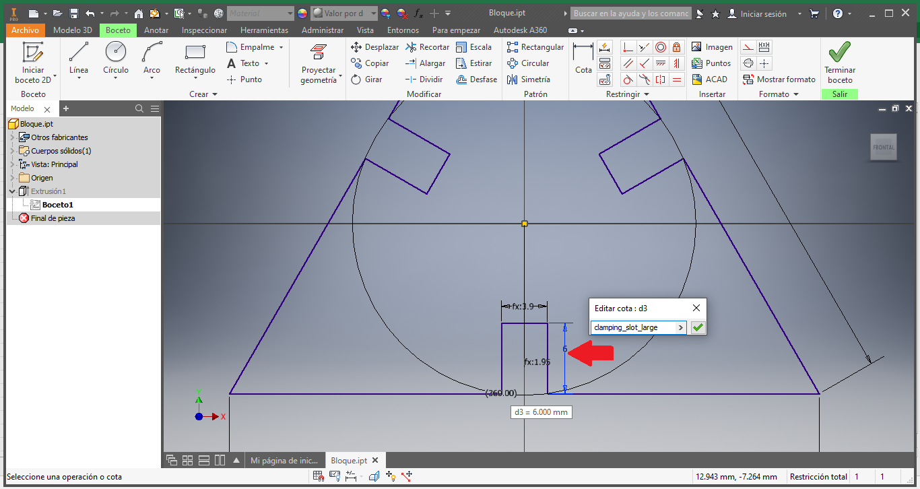
Task: Open the Herramientas ribbon tab
Action: 264,30
